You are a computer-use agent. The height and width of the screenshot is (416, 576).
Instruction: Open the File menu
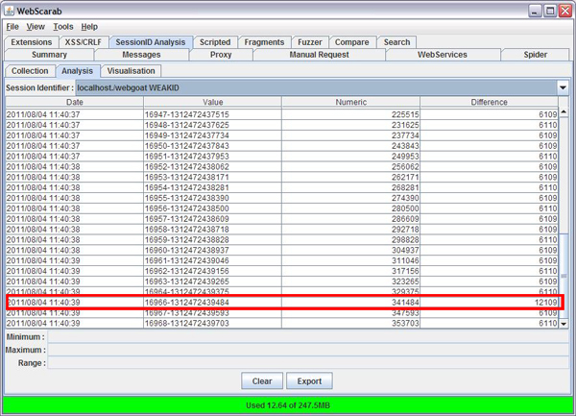click(12, 27)
